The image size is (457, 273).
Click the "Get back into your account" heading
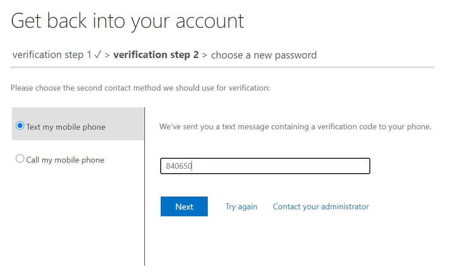(127, 20)
